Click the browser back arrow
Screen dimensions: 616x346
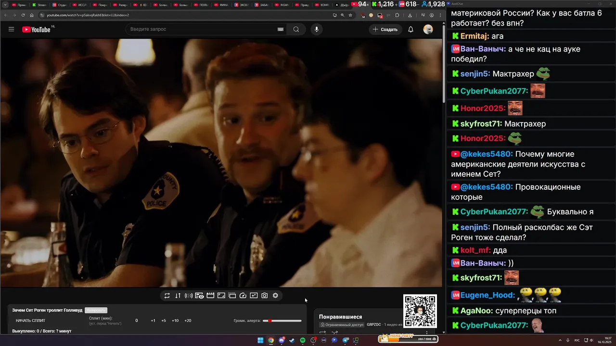click(x=6, y=15)
